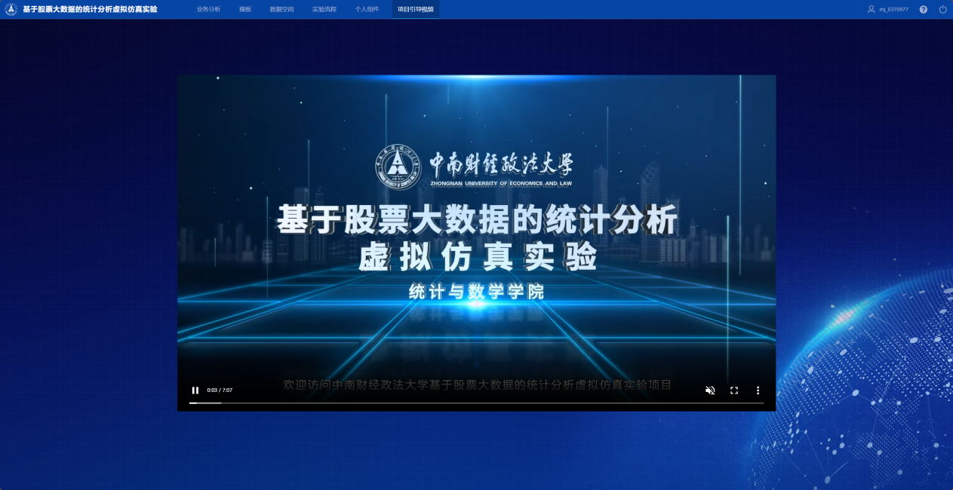Screen dimensions: 953x490
Task: Open the help question mark icon
Action: (924, 9)
